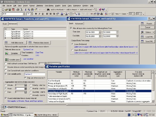This screenshot has width=156, height=117.
Task: Select the Upper (Exclusive) radio option
Action: (x=72, y=50)
